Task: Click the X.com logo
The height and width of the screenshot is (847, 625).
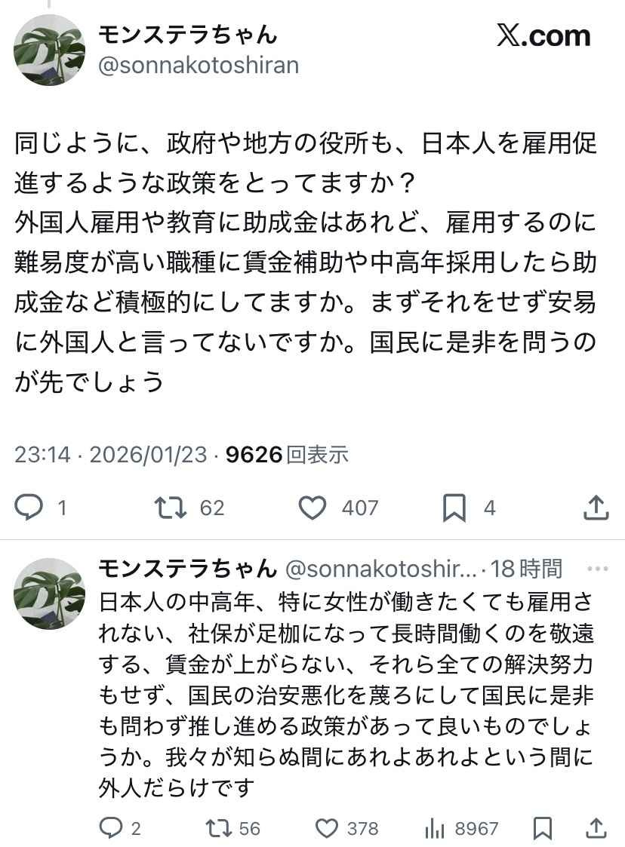Action: coord(543,35)
